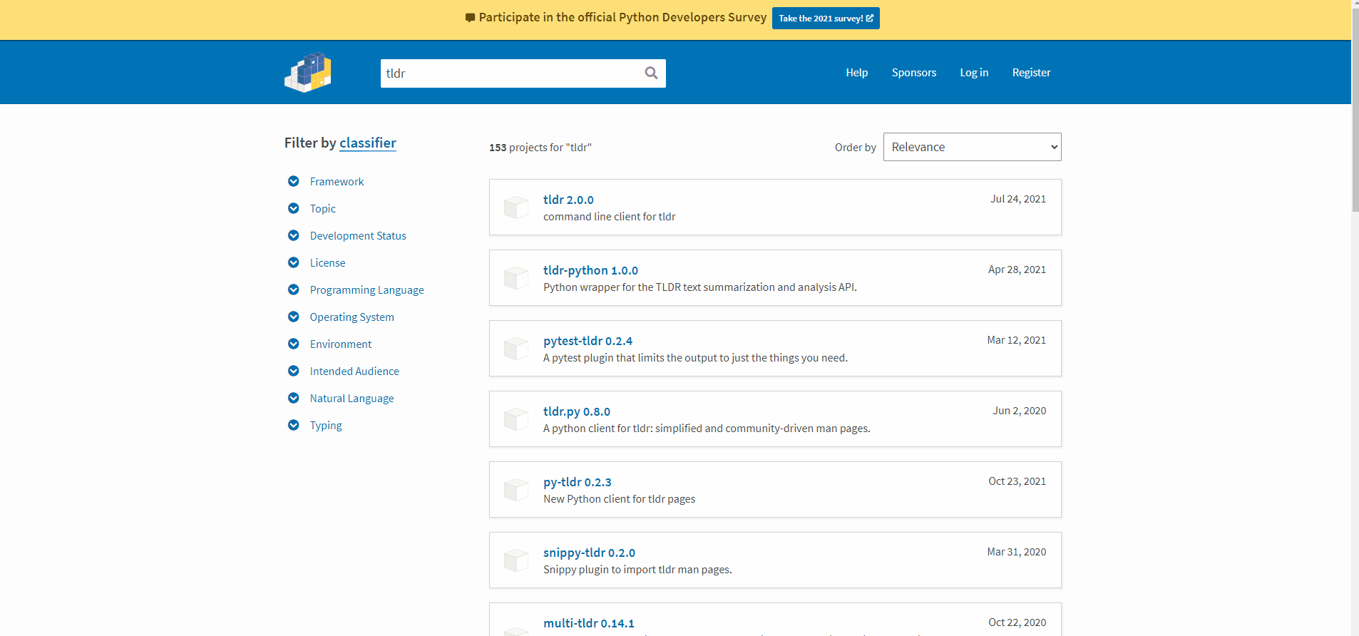Screen dimensions: 1359x636
Task: Expand the License filter chevron
Action: tap(293, 262)
